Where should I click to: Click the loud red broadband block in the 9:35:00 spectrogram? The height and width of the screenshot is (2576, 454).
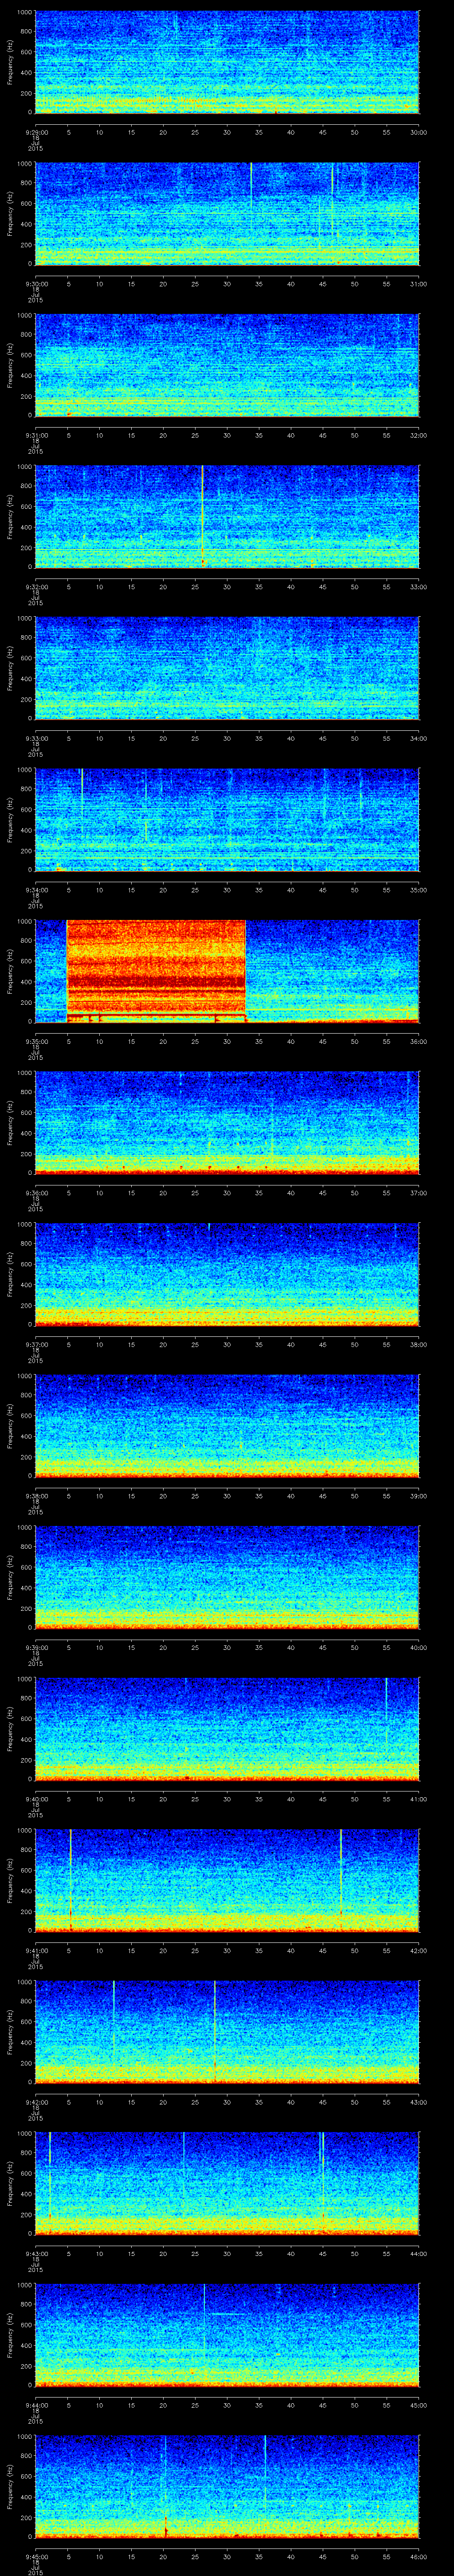coord(156,971)
